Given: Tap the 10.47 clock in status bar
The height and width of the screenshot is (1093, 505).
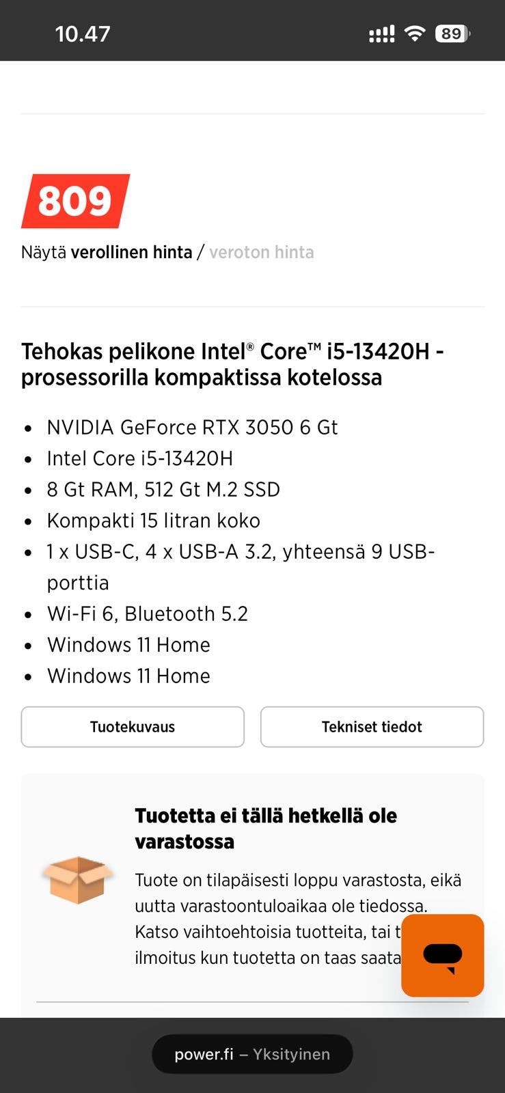Looking at the screenshot, I should pos(82,34).
